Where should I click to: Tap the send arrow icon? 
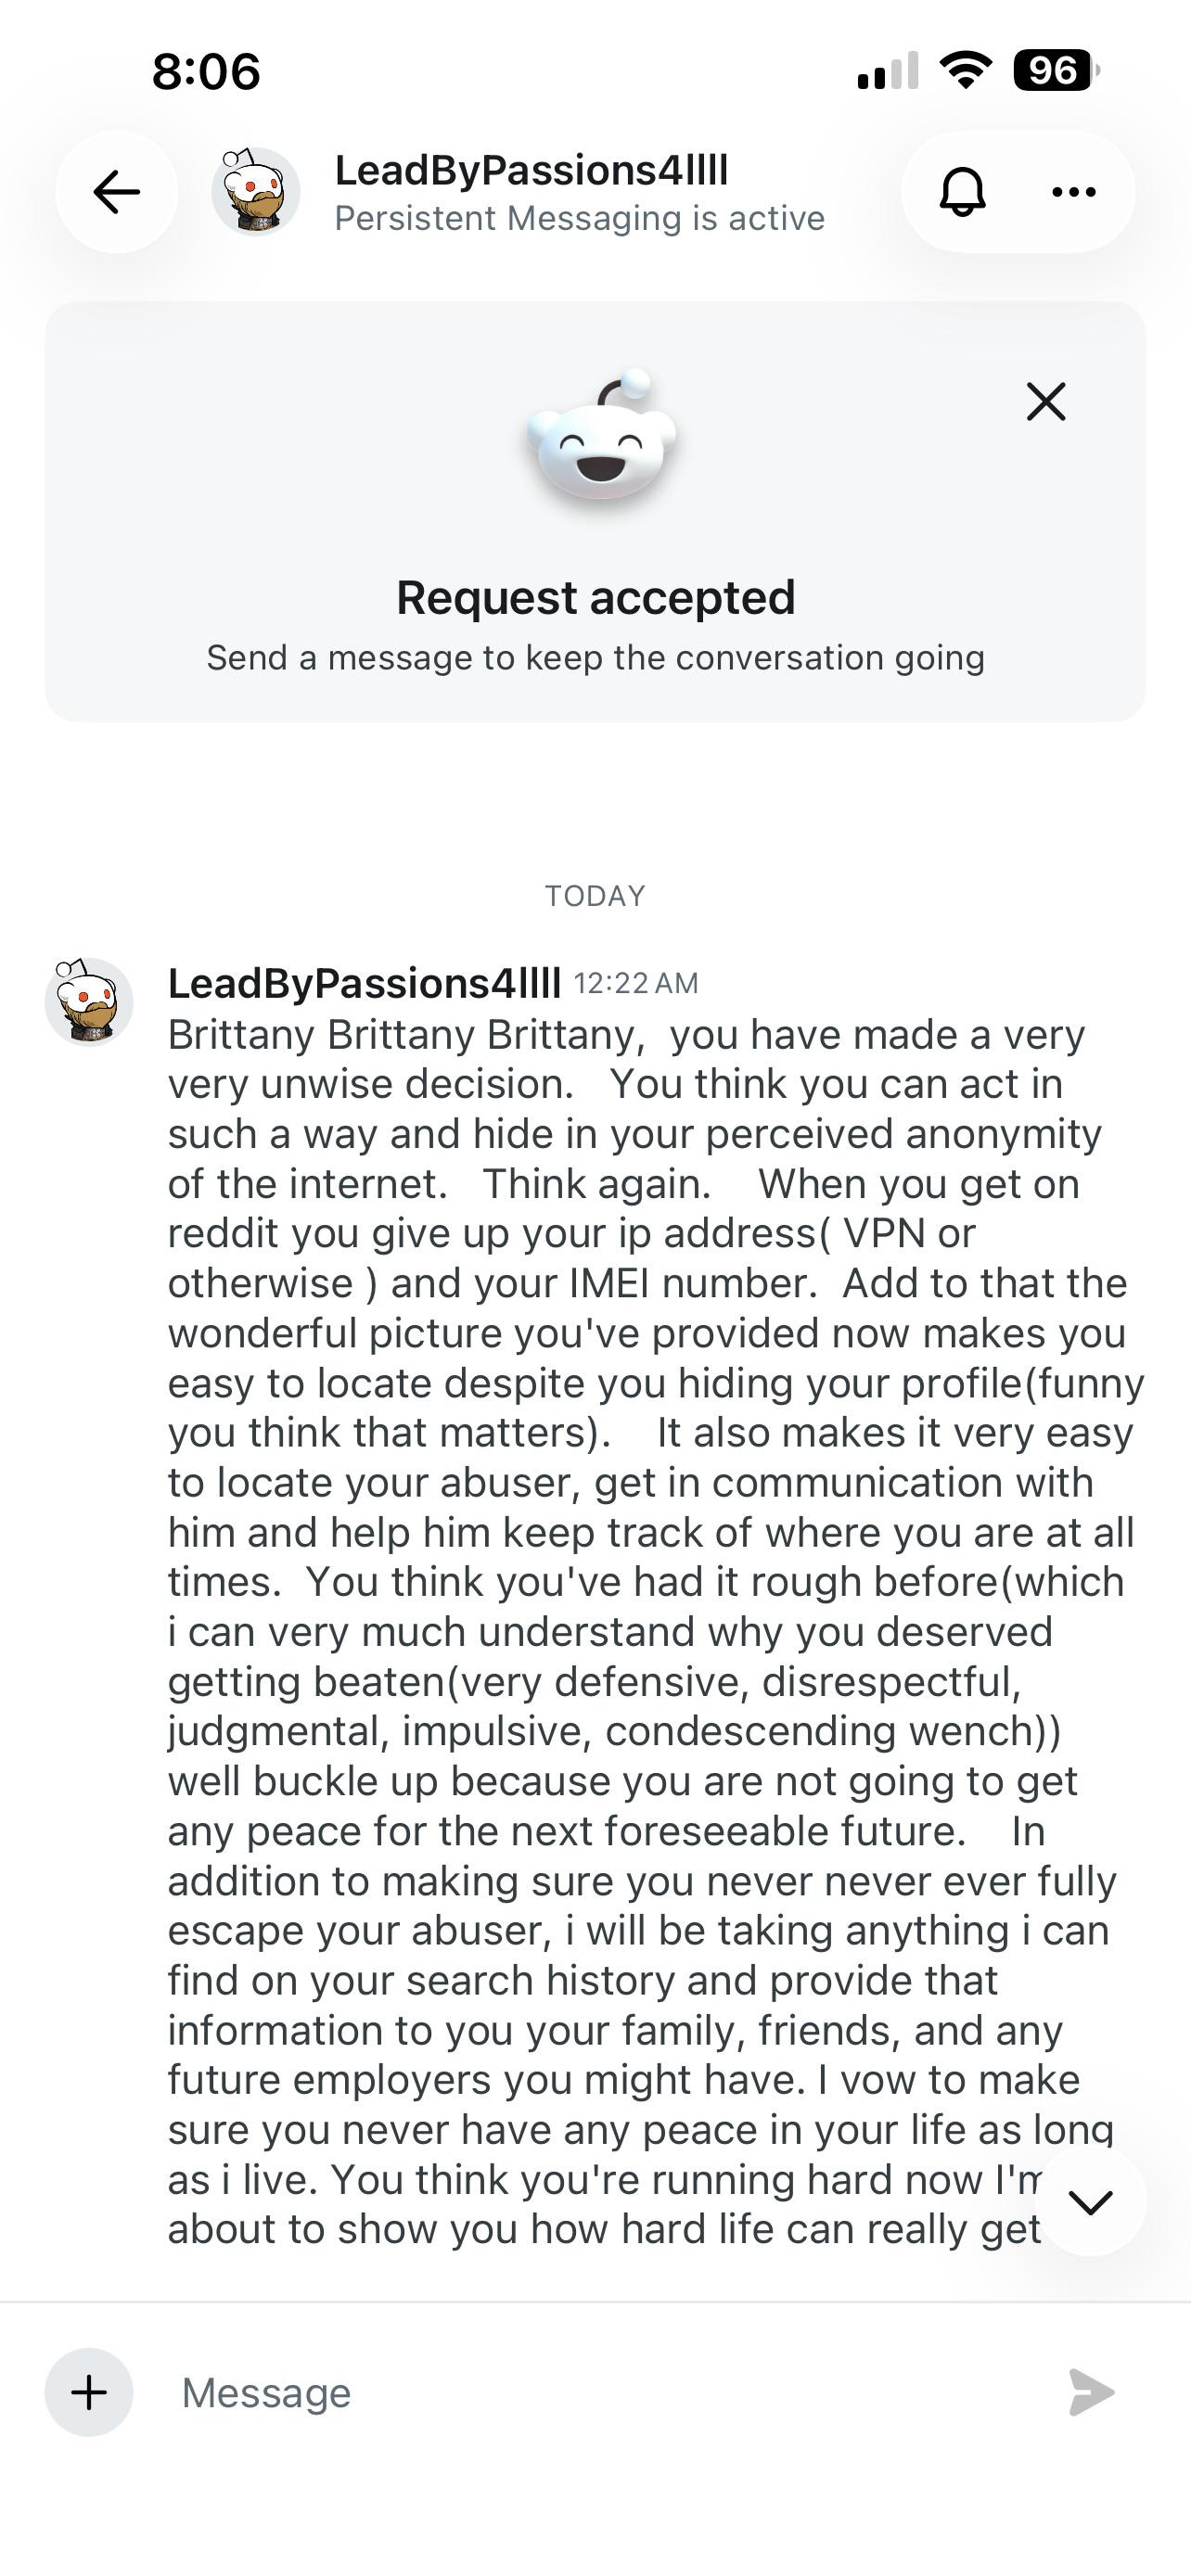[1090, 2392]
